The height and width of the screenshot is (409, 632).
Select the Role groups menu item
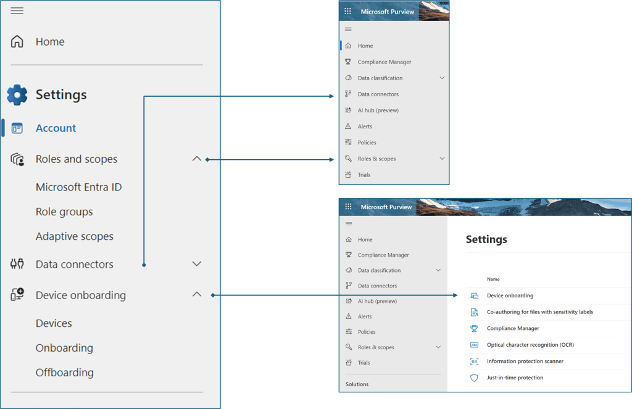pos(64,212)
